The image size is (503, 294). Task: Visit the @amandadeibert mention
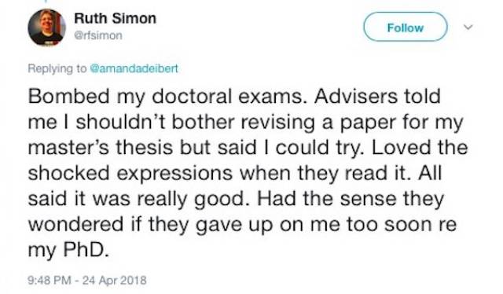click(134, 68)
